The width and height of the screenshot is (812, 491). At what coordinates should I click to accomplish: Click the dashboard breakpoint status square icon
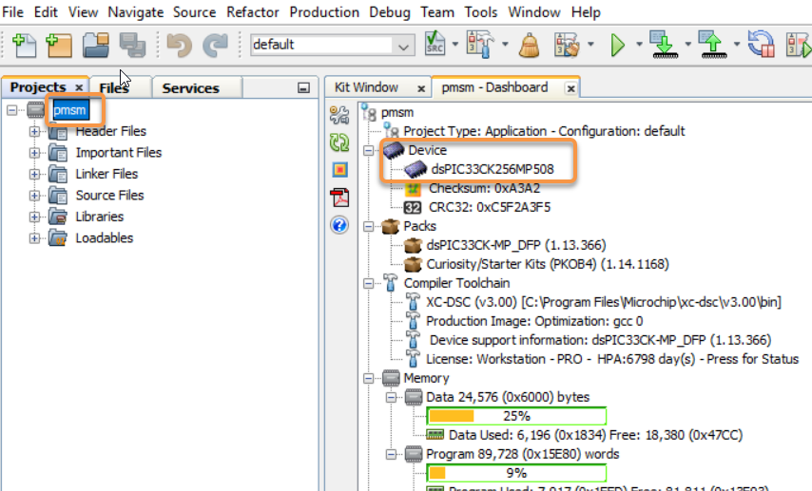[x=339, y=170]
